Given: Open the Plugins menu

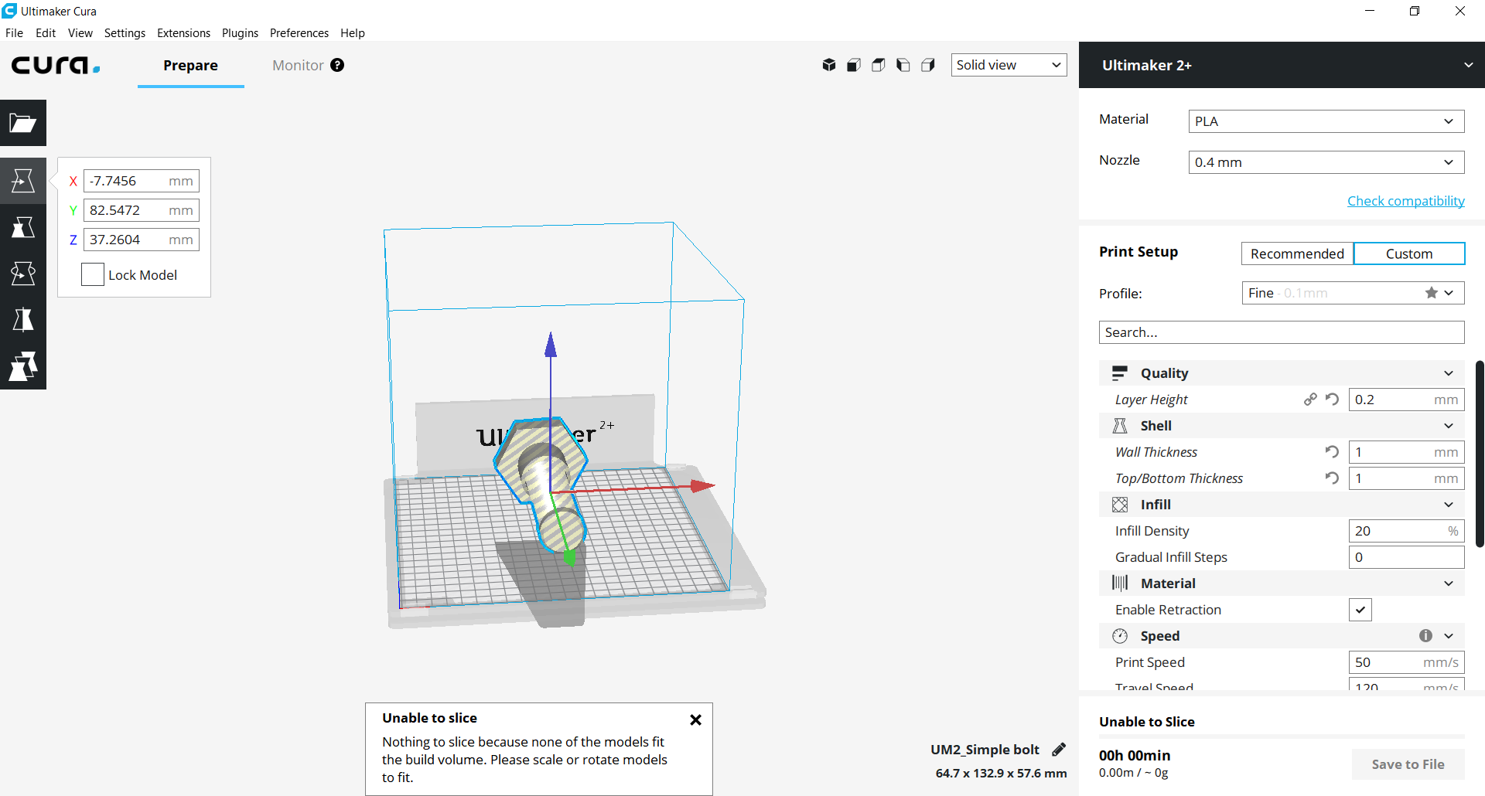Looking at the screenshot, I should click(x=240, y=33).
